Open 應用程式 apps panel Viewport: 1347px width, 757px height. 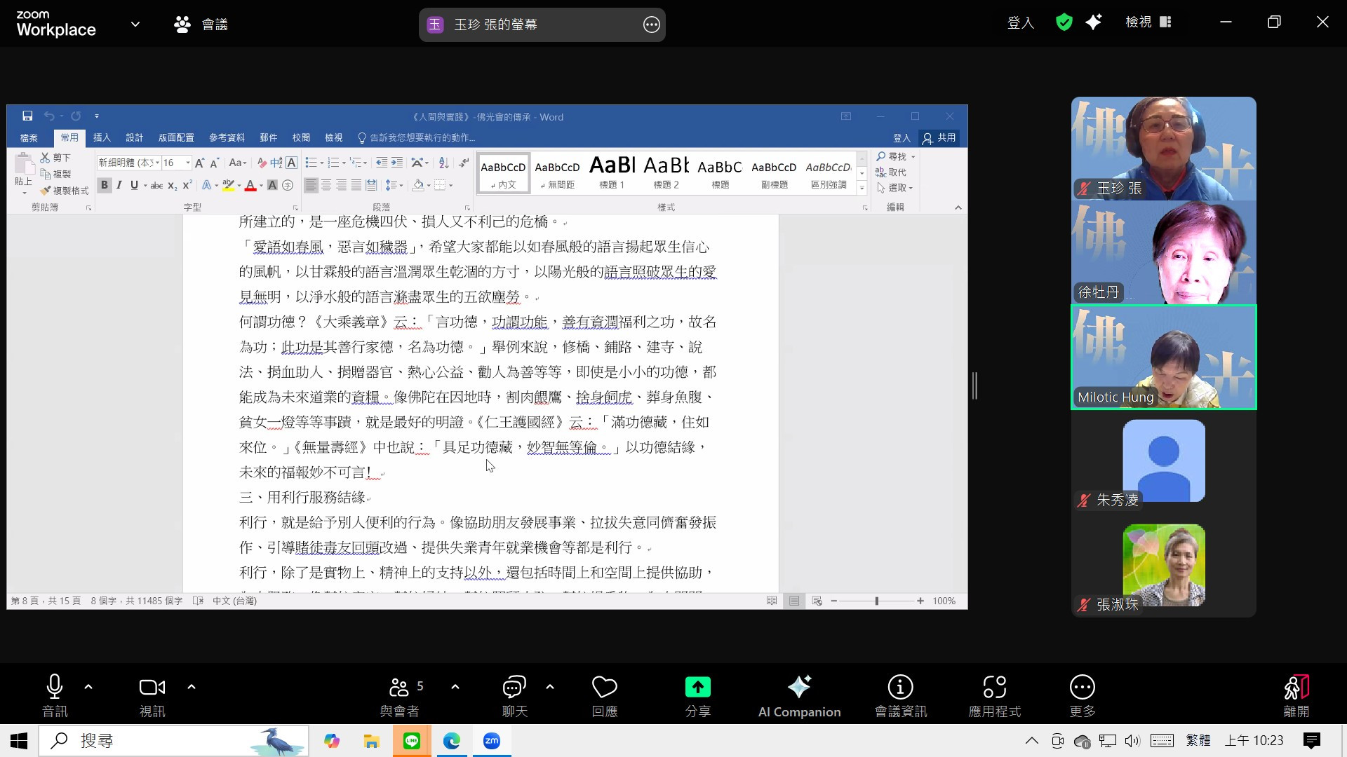(994, 688)
